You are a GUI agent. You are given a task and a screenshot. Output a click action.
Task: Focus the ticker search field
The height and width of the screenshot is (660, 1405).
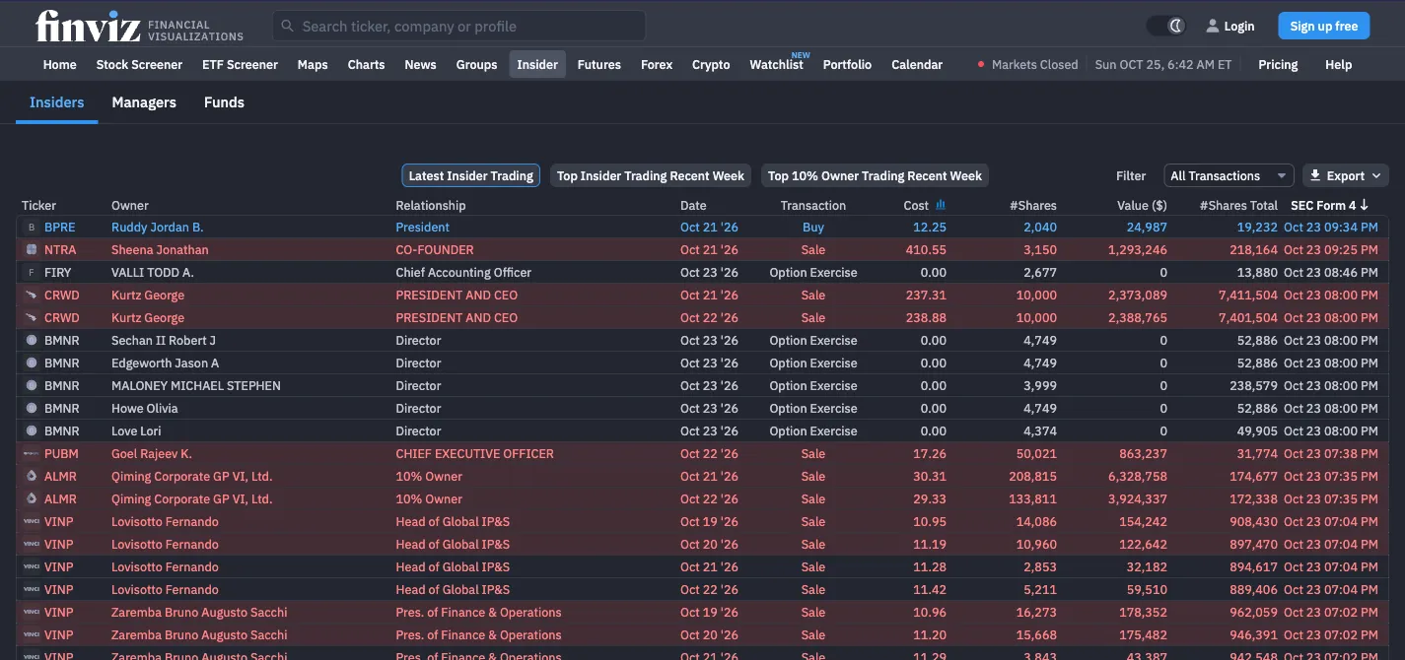click(x=458, y=27)
